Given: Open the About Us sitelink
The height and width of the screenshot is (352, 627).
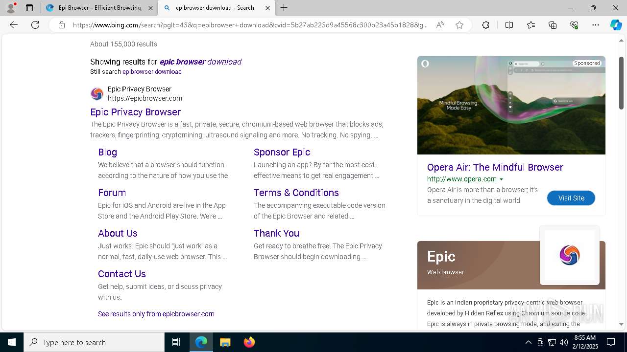Looking at the screenshot, I should [118, 233].
